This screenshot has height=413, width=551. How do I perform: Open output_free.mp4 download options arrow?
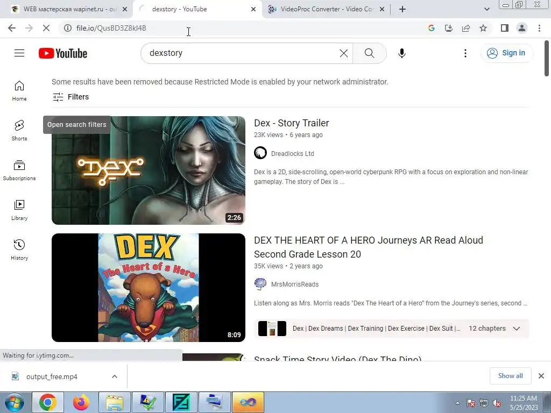click(115, 376)
